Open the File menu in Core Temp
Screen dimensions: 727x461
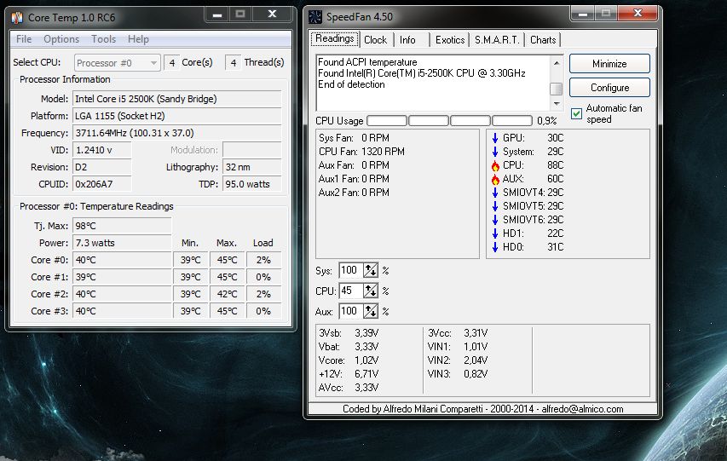tap(24, 39)
